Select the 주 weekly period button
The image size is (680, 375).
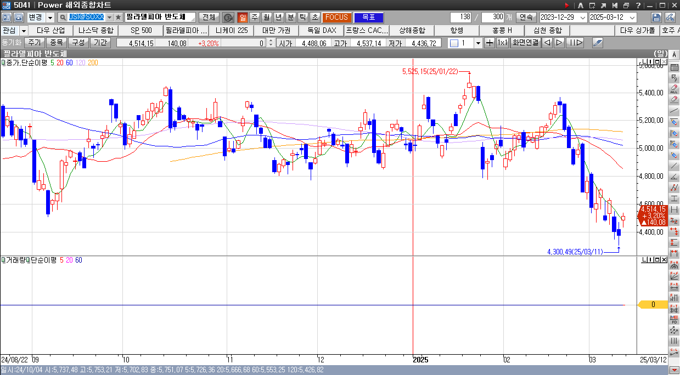255,18
